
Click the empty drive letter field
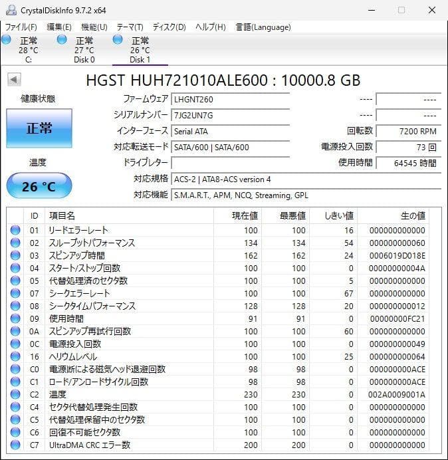(x=231, y=163)
